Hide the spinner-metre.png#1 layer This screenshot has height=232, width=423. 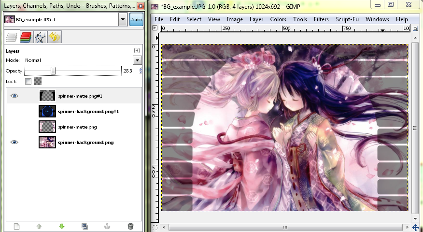pos(14,96)
